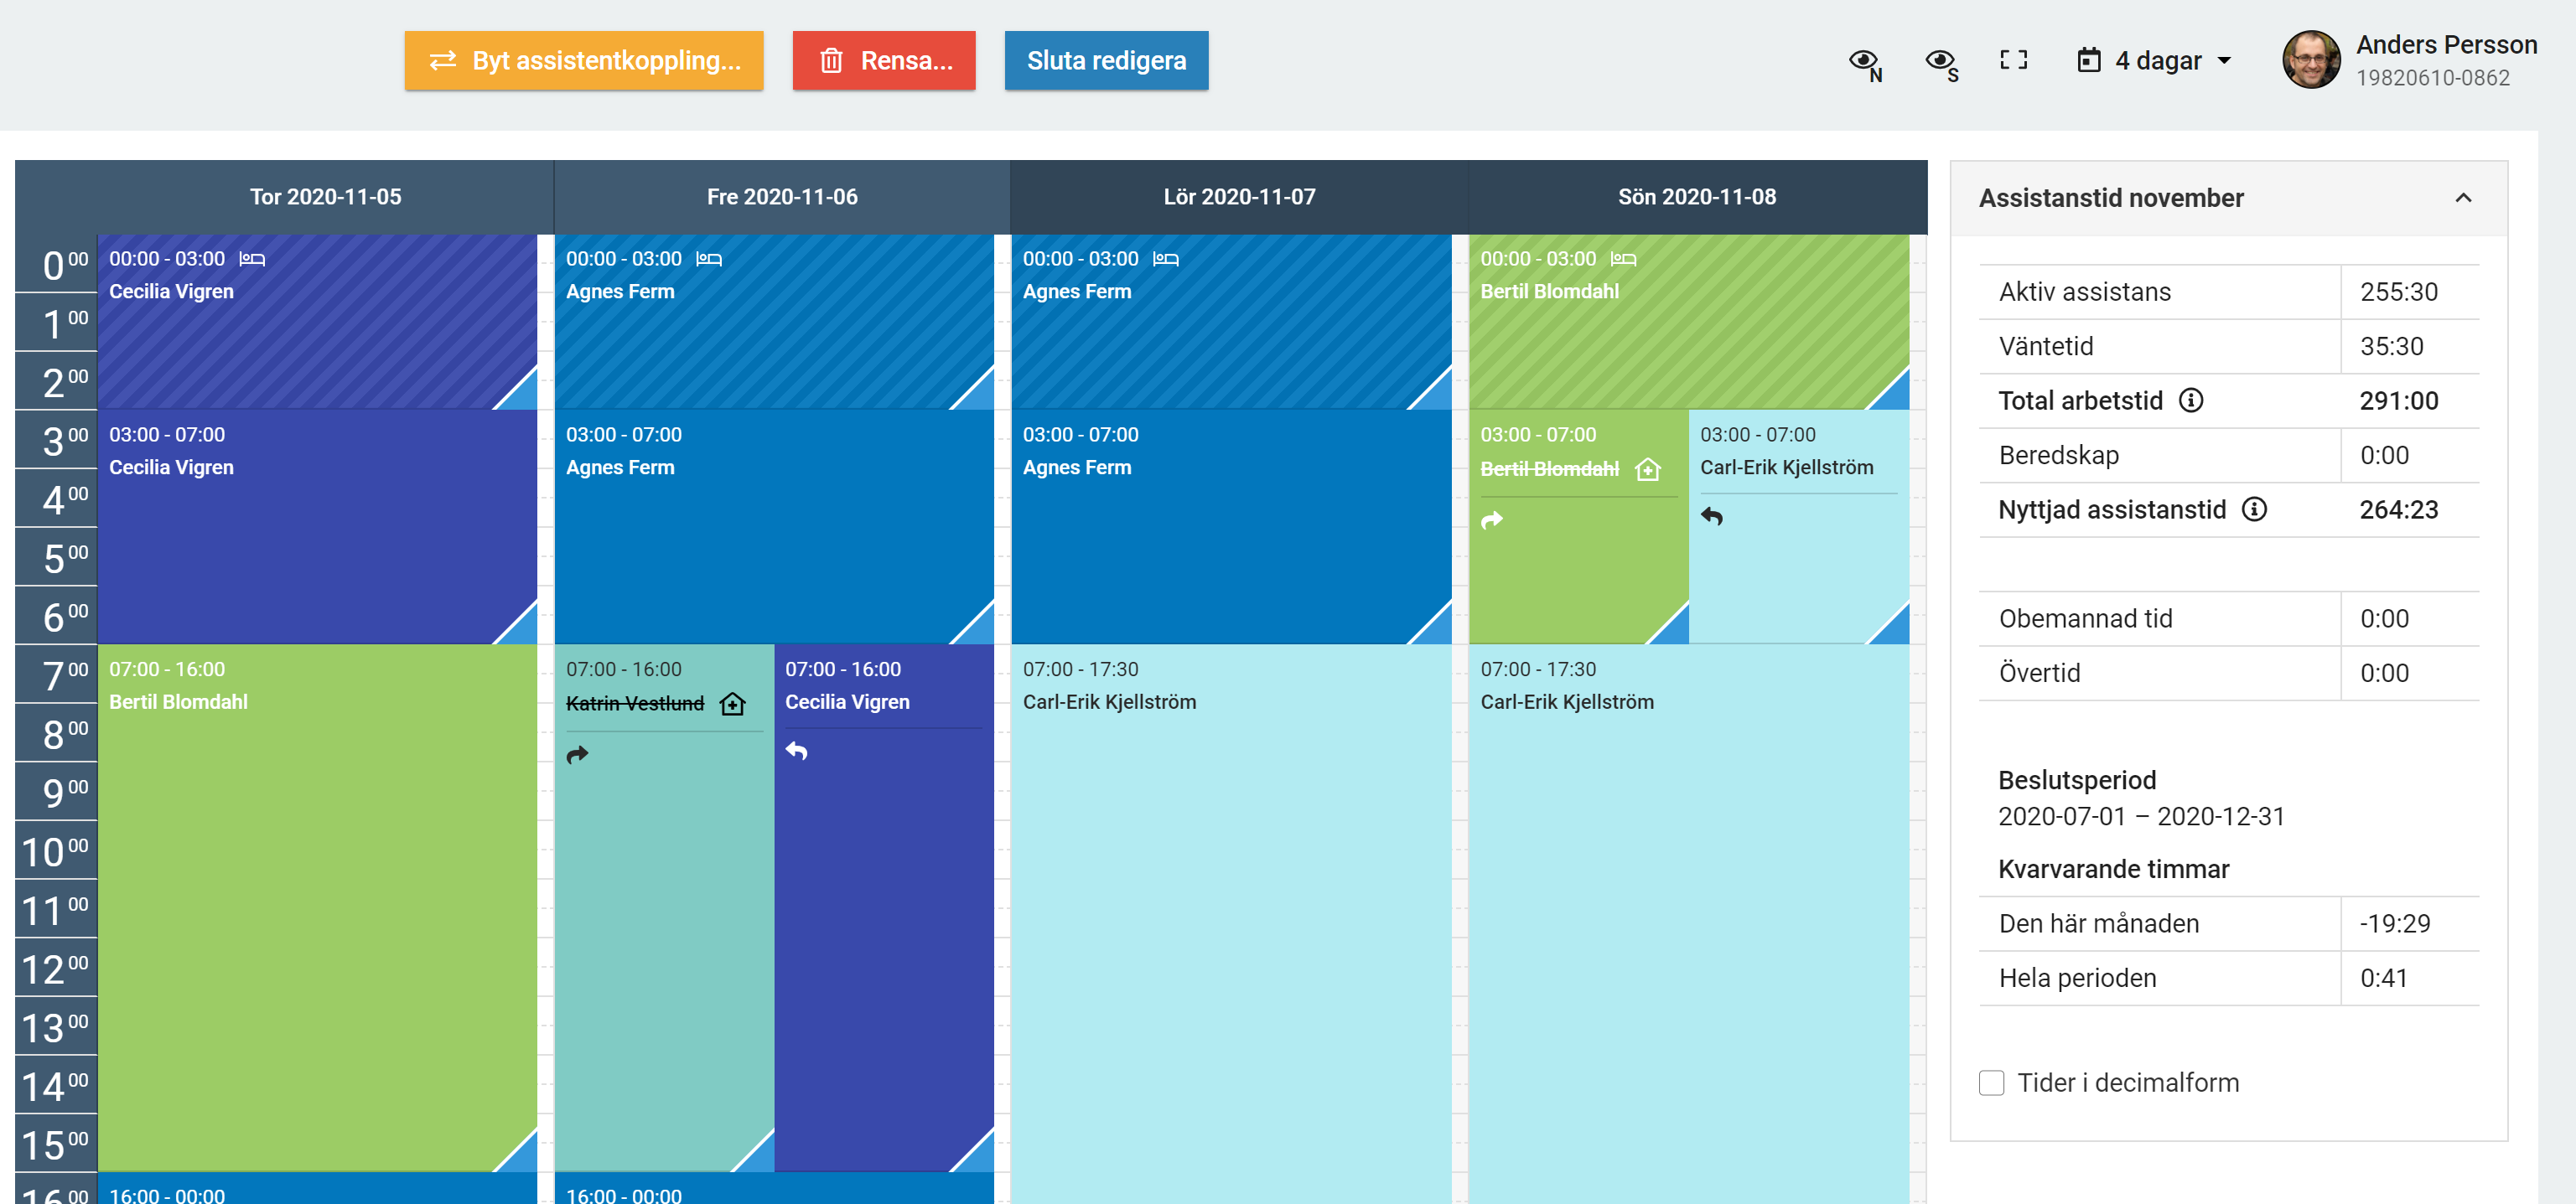Screen dimensions: 2576x1204
Task: Click reply arrow under Cecilia Vigren on Friday
Action: point(796,751)
